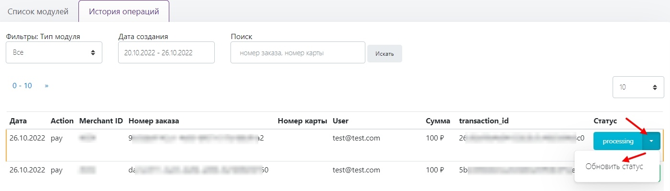Click the Дата создания date range field
The image size is (670, 191).
click(166, 52)
